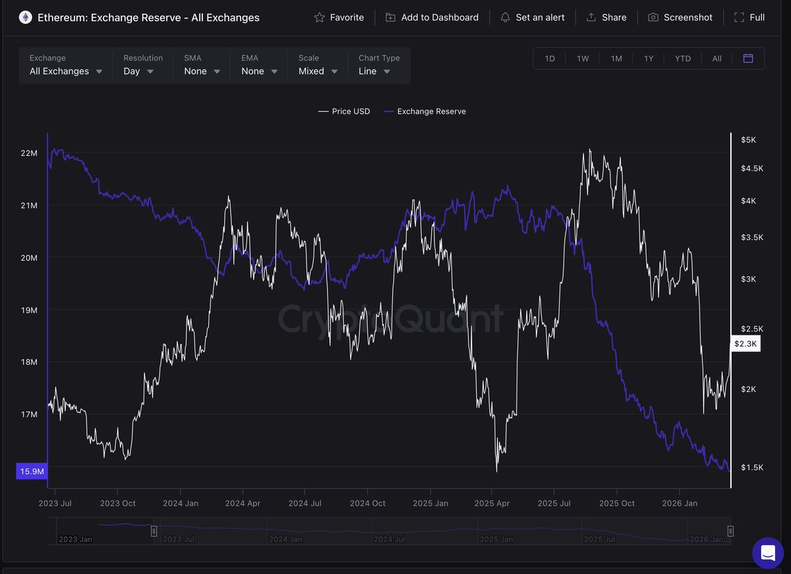Image resolution: width=791 pixels, height=574 pixels.
Task: Click the Full button text
Action: (757, 17)
